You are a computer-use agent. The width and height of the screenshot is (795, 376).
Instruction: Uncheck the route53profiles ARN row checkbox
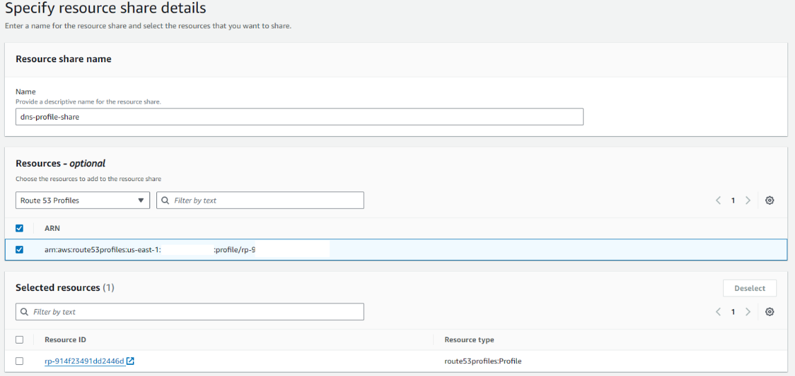(x=19, y=250)
